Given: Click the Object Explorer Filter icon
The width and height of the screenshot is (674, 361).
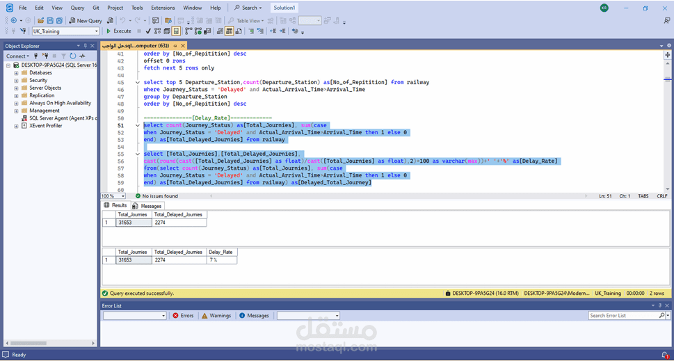Looking at the screenshot, I should (x=63, y=56).
